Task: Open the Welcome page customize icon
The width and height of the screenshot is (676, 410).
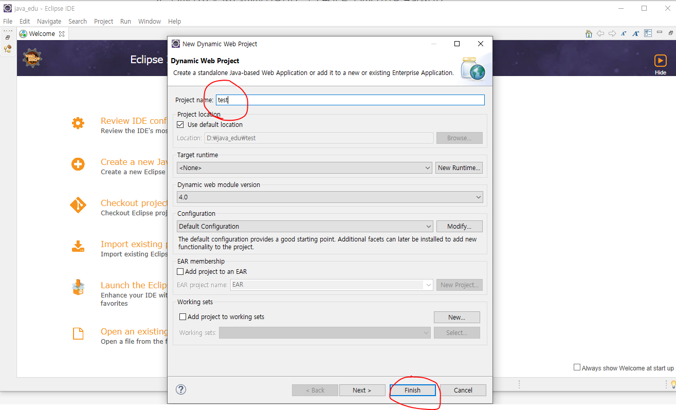Action: 648,33
